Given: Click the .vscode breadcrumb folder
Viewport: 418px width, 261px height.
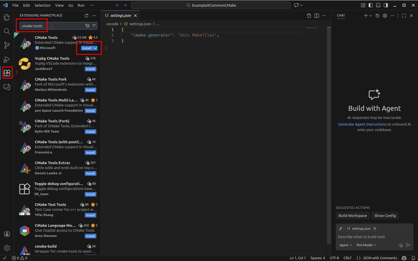Looking at the screenshot, I should (112, 24).
